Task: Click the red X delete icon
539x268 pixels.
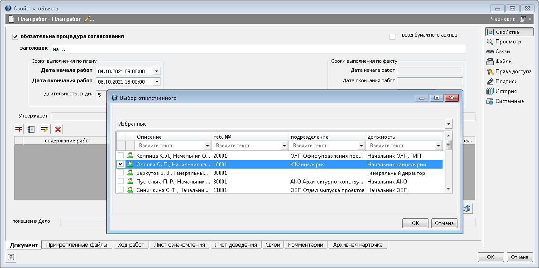Action: [58, 129]
